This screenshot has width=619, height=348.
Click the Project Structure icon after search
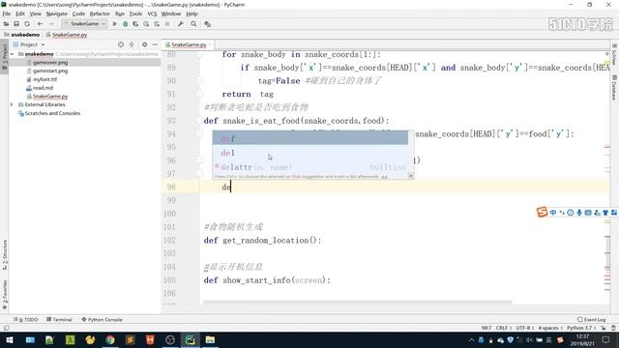(207, 24)
